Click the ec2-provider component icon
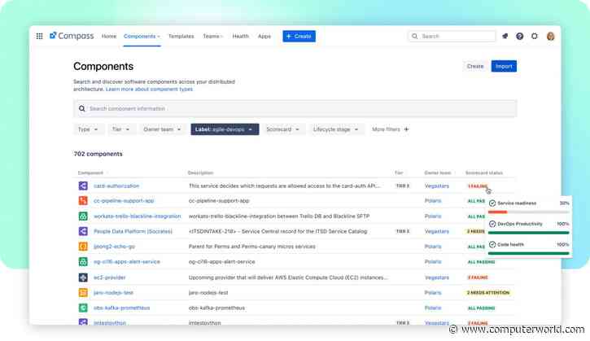The image size is (590, 341). (x=83, y=278)
